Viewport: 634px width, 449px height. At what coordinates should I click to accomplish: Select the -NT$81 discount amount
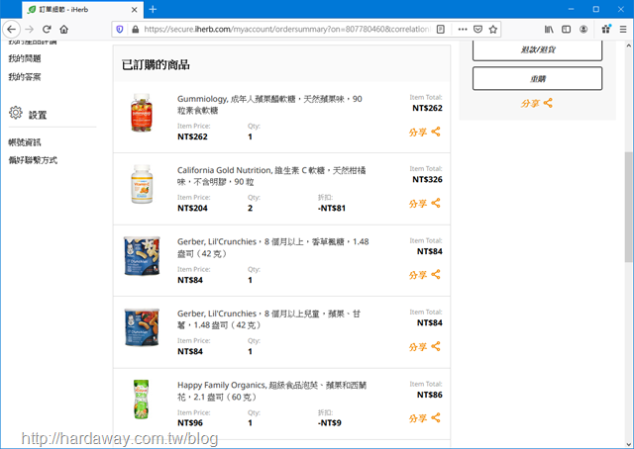click(332, 209)
